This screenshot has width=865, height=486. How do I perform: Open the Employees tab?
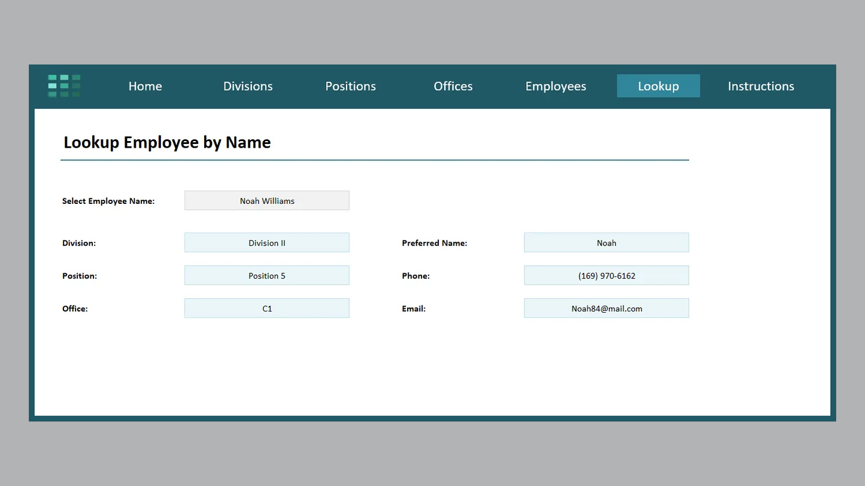click(556, 86)
